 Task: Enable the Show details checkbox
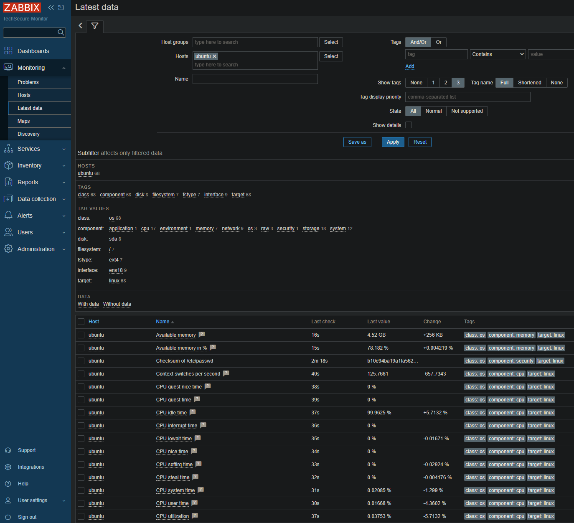tap(409, 125)
